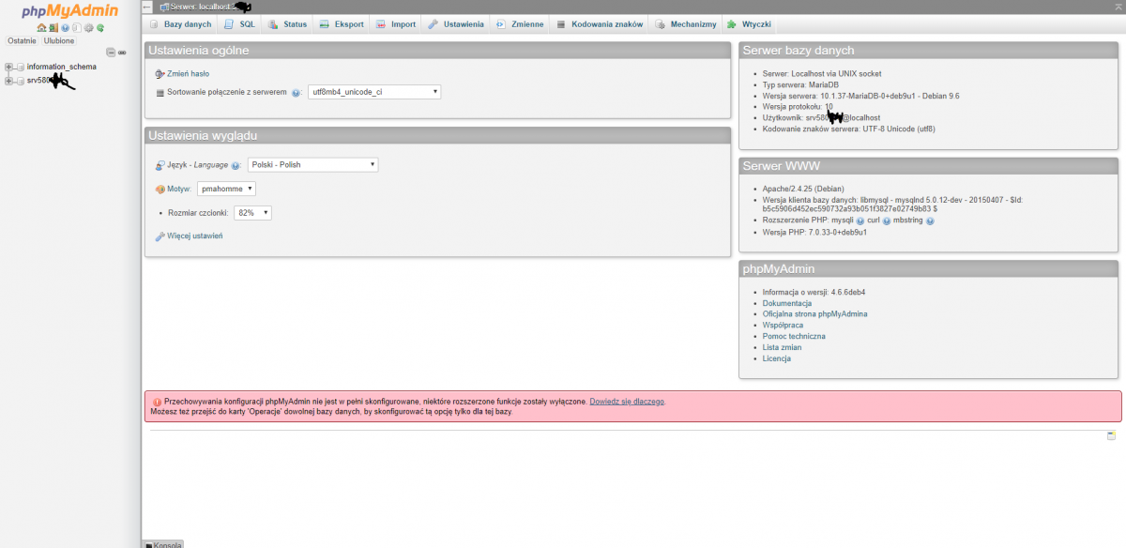Select the Ulubione button in sidebar
The height and width of the screenshot is (548, 1126).
click(x=59, y=40)
